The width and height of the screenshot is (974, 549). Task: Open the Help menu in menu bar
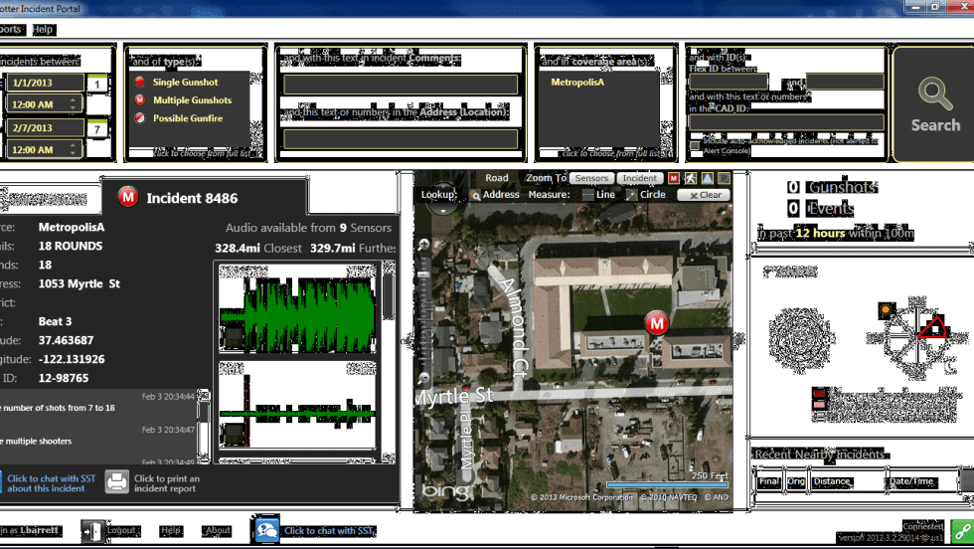click(x=42, y=30)
